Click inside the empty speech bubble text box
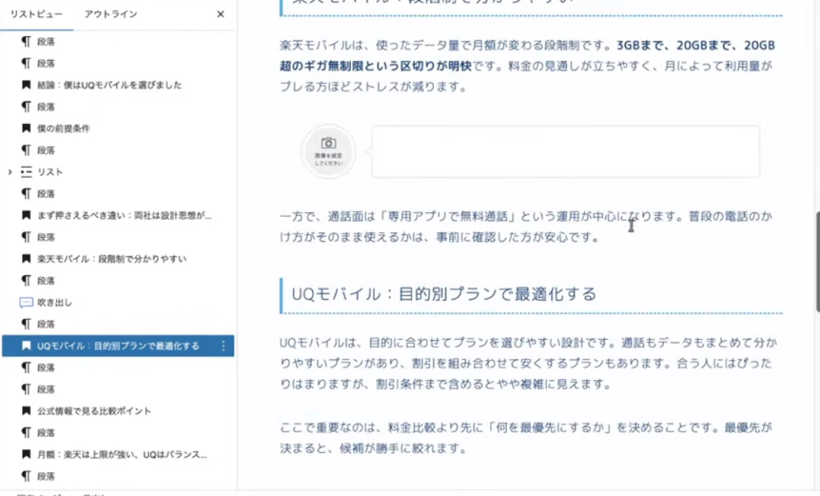This screenshot has height=496, width=820. point(565,151)
